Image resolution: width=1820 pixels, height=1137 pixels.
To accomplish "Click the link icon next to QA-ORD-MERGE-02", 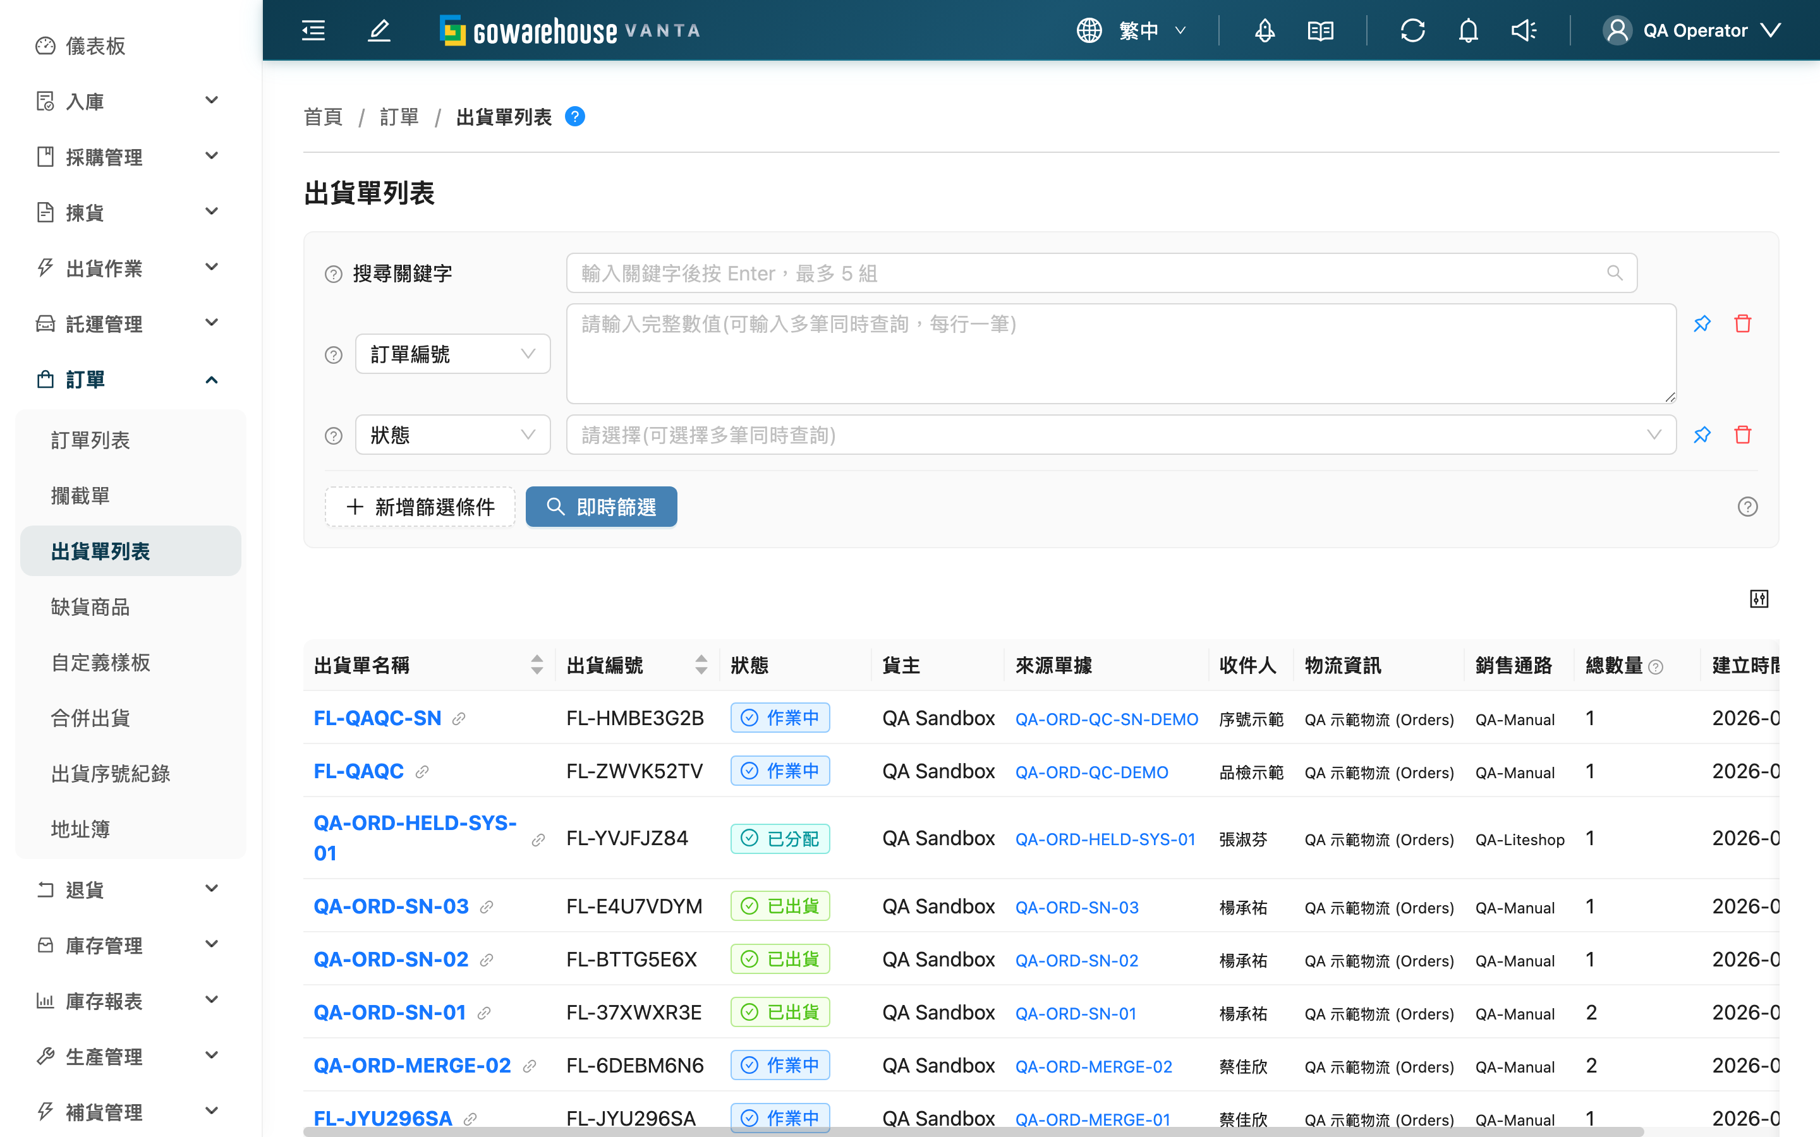I will coord(530,1066).
